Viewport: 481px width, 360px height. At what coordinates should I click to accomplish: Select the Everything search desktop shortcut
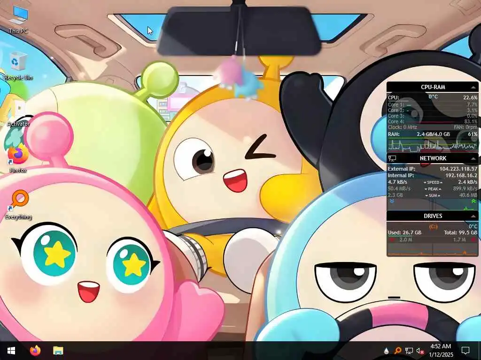[x=18, y=205]
